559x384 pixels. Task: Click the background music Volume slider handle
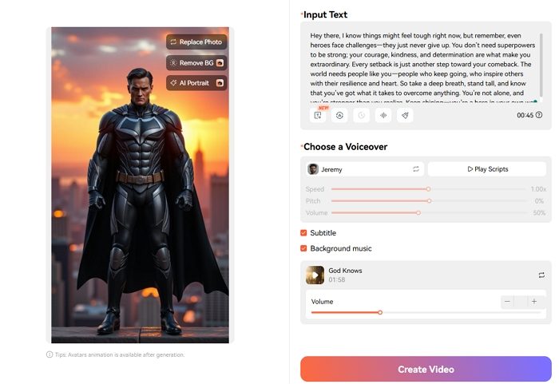(x=380, y=312)
